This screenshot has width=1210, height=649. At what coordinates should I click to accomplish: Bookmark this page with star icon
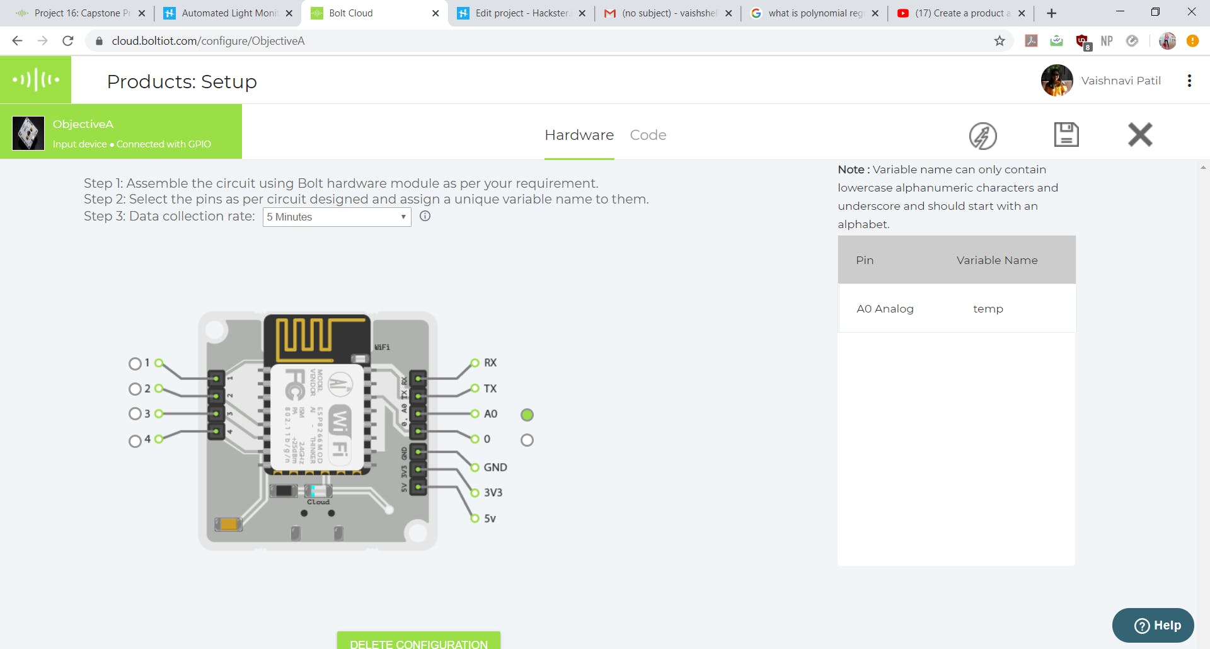1000,41
